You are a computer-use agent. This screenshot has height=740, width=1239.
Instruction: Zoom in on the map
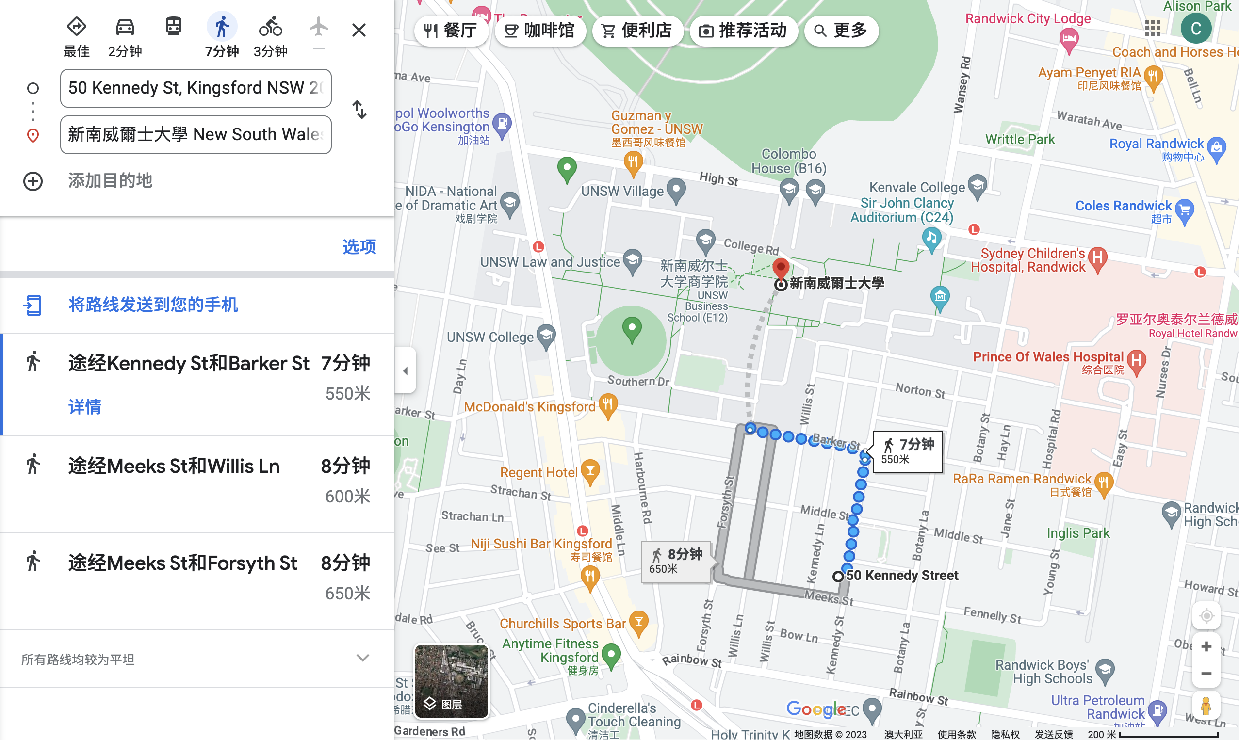(1206, 647)
